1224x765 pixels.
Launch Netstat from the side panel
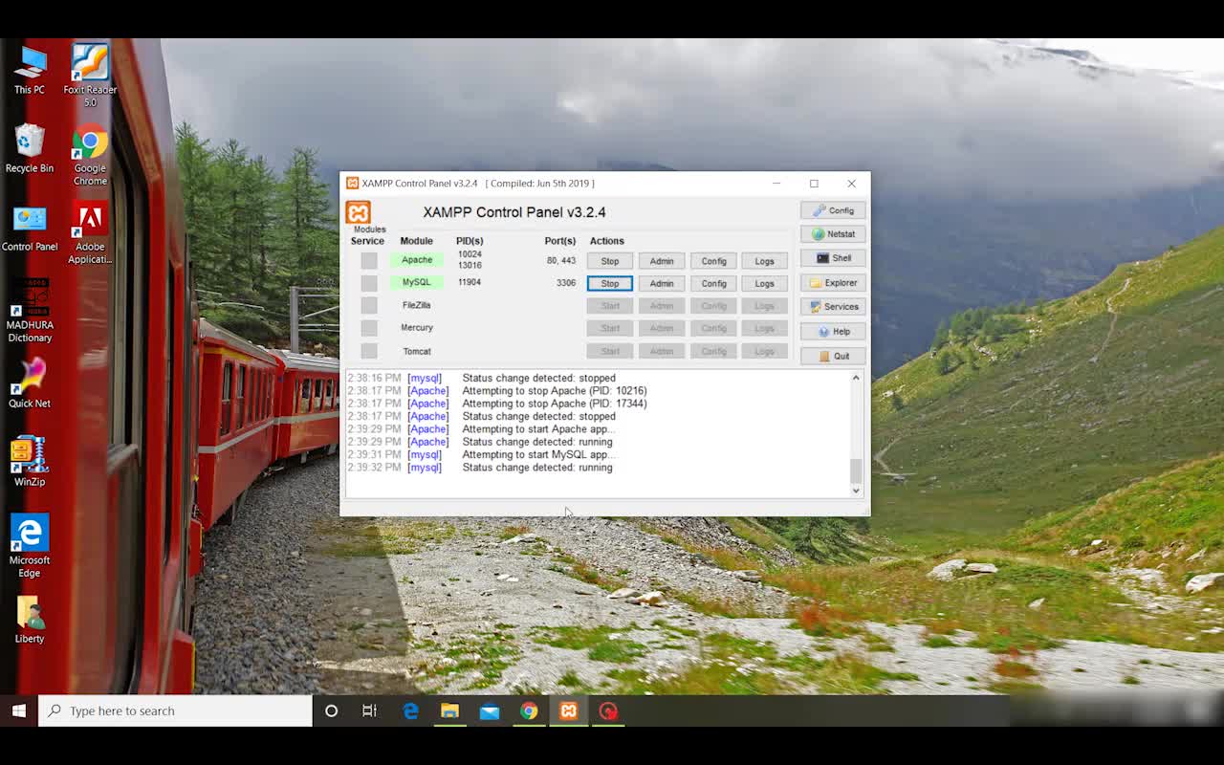coord(833,234)
